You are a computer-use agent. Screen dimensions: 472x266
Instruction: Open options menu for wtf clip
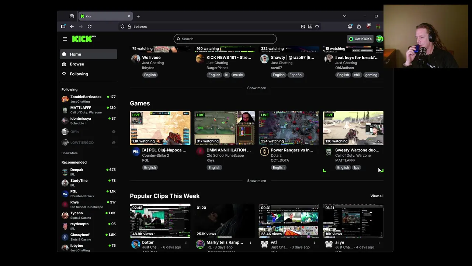click(315, 243)
